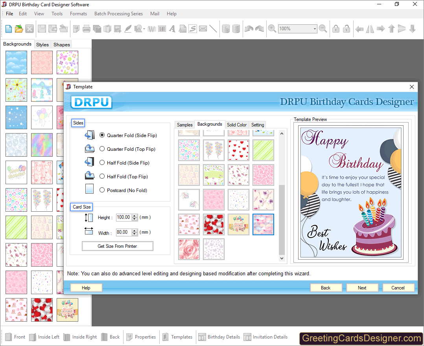
Task: Click the zoom in magnifier icon
Action: 272,29
